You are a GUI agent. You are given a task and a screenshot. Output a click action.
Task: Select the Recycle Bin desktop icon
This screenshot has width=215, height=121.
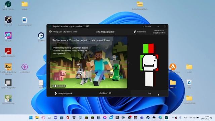pos(189,84)
